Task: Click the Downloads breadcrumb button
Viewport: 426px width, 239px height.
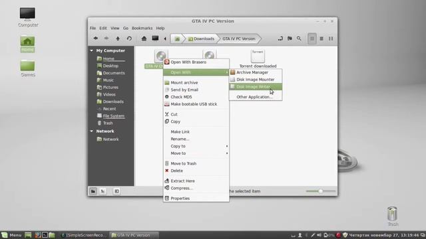Action: point(201,39)
